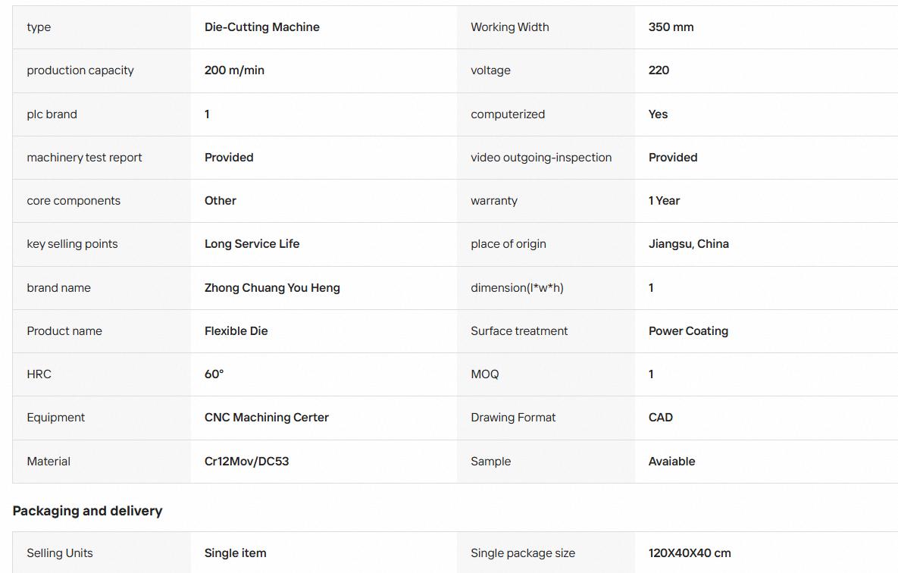Select the 'Flexible Die' product name
The height and width of the screenshot is (573, 898).
coord(236,331)
